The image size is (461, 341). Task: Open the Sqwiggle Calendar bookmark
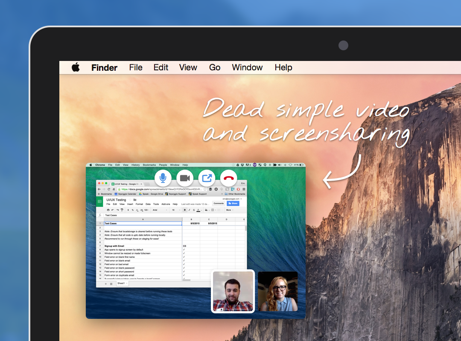125,194
